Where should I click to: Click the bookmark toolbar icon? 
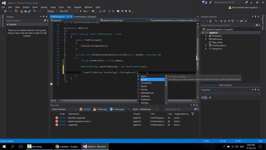[x=118, y=11]
